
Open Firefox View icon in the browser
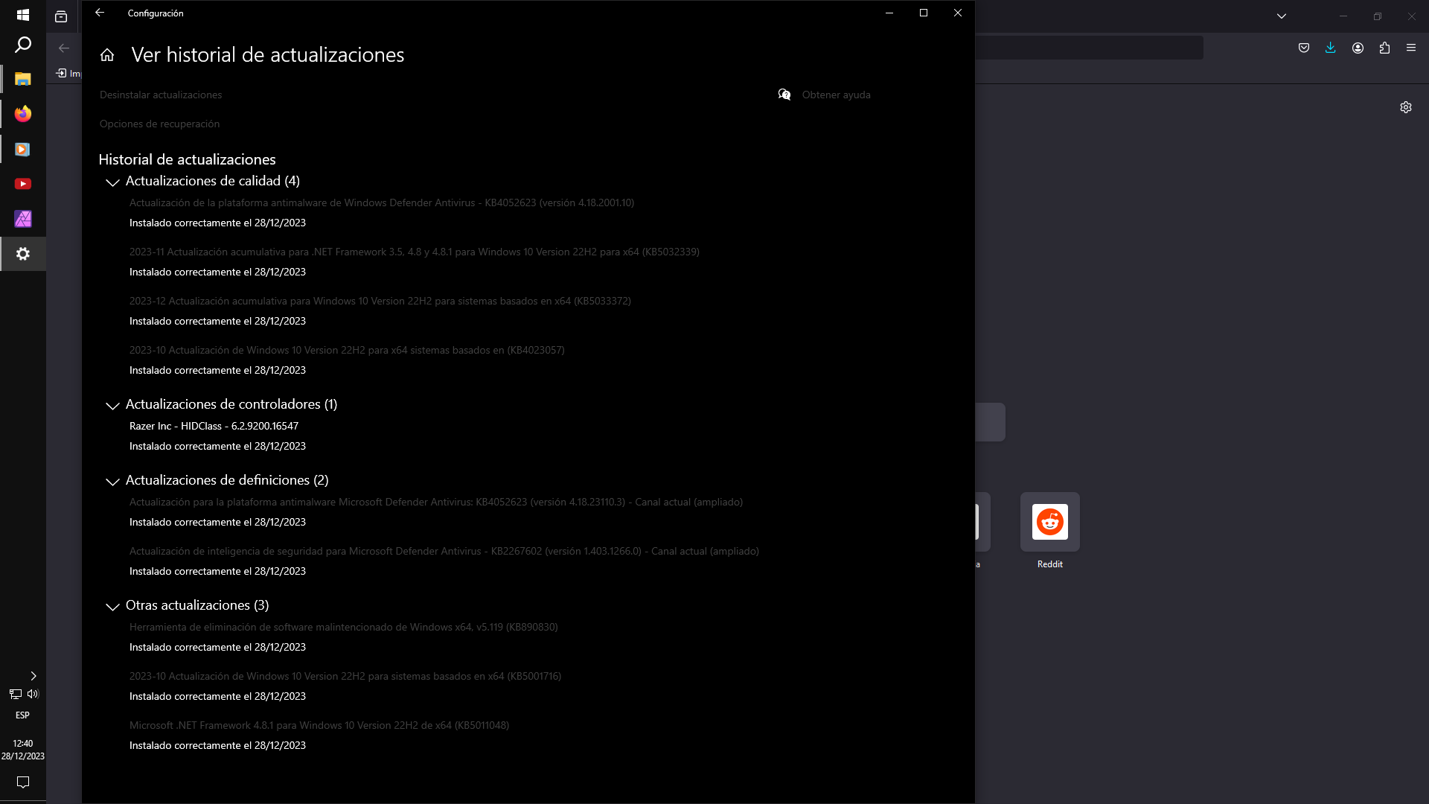coord(61,16)
